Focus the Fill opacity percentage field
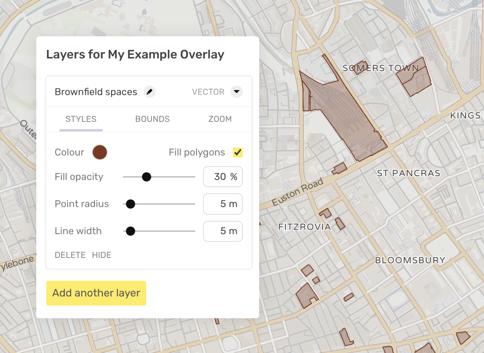 pyautogui.click(x=223, y=177)
